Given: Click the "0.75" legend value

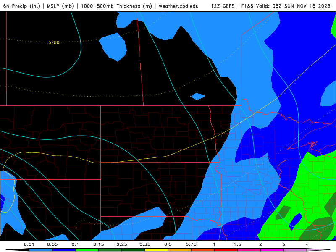Looking at the screenshot, I should coord(191,244).
